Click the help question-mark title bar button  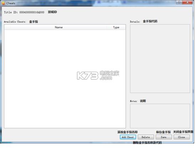point(179,2)
